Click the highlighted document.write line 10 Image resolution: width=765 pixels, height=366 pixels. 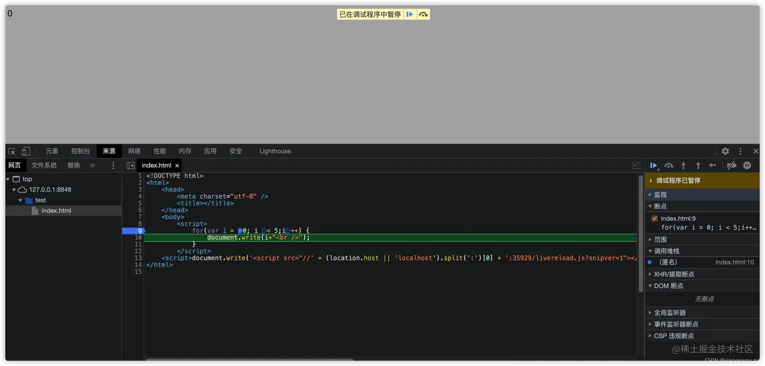[391, 238]
